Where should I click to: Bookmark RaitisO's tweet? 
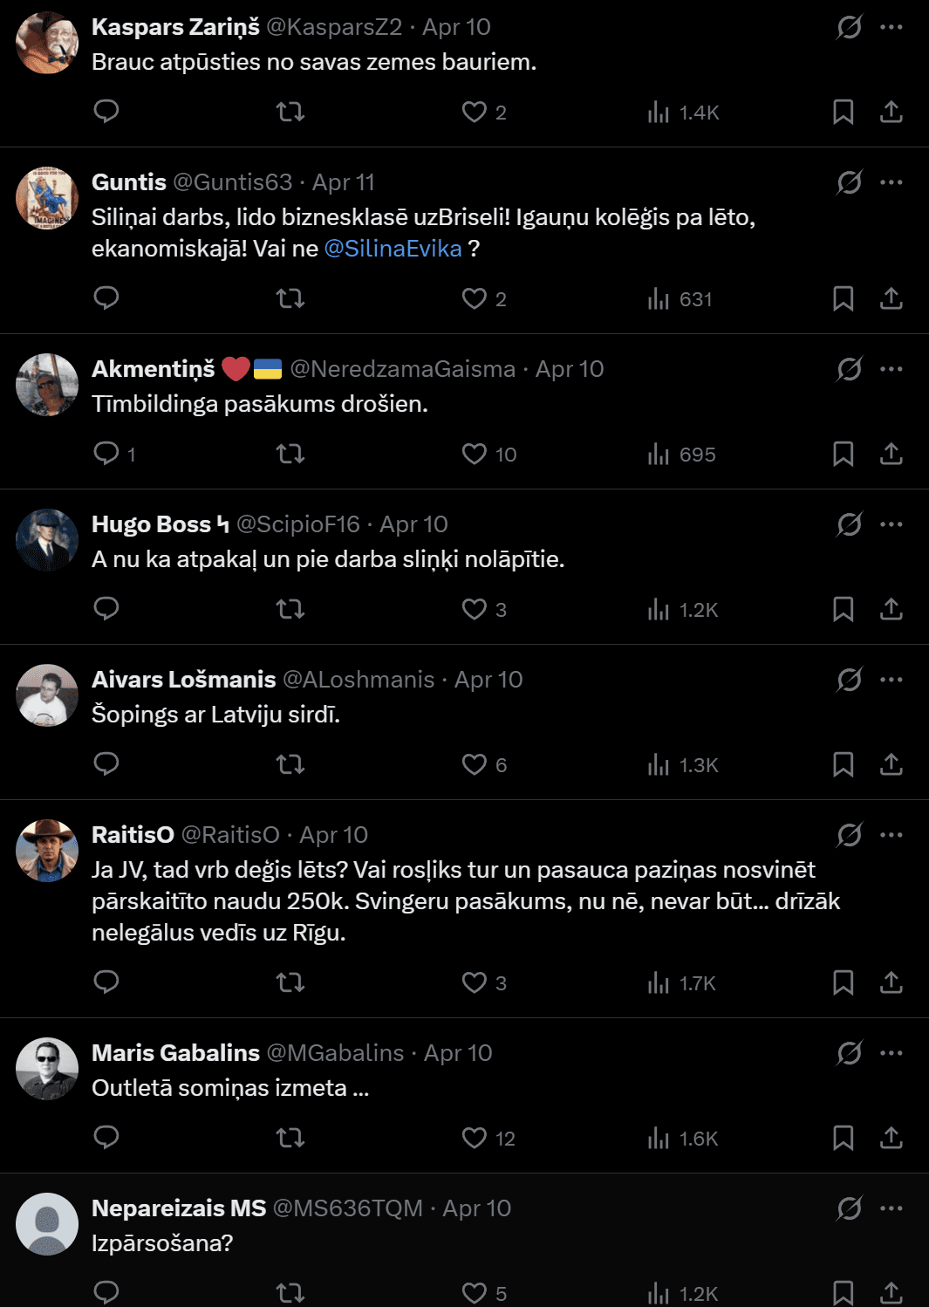843,982
